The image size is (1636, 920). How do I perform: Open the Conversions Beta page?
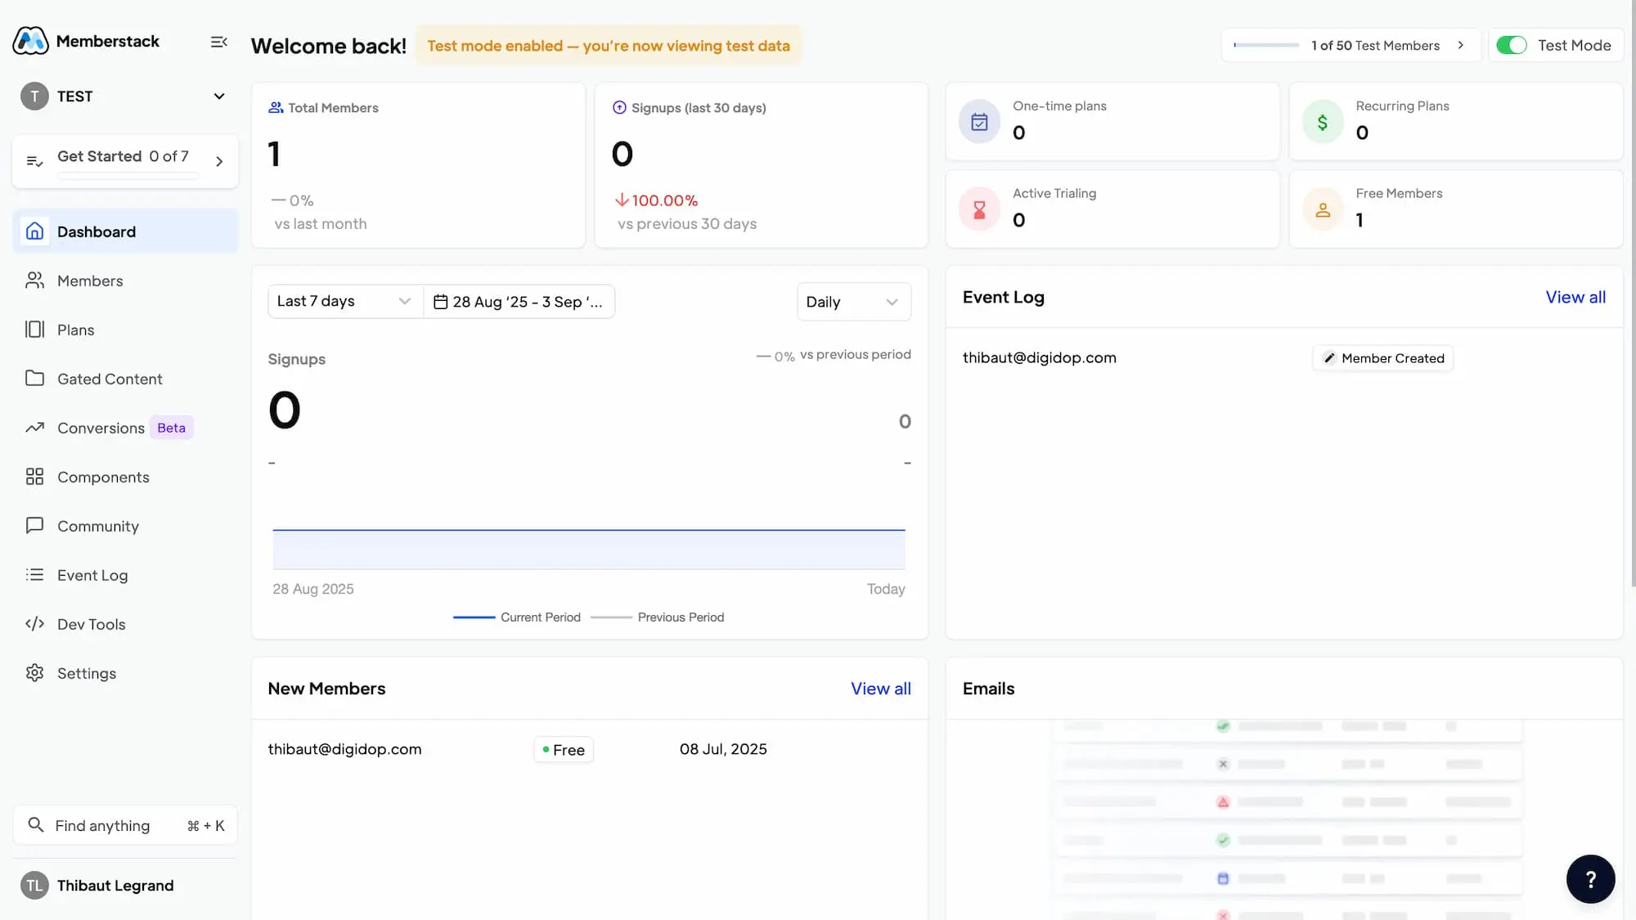pos(101,428)
